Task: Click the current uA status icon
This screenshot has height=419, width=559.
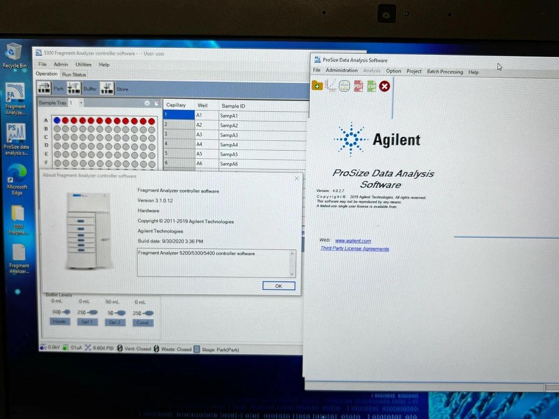Action: [65, 347]
